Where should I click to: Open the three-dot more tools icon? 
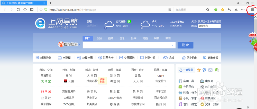coord(243,10)
